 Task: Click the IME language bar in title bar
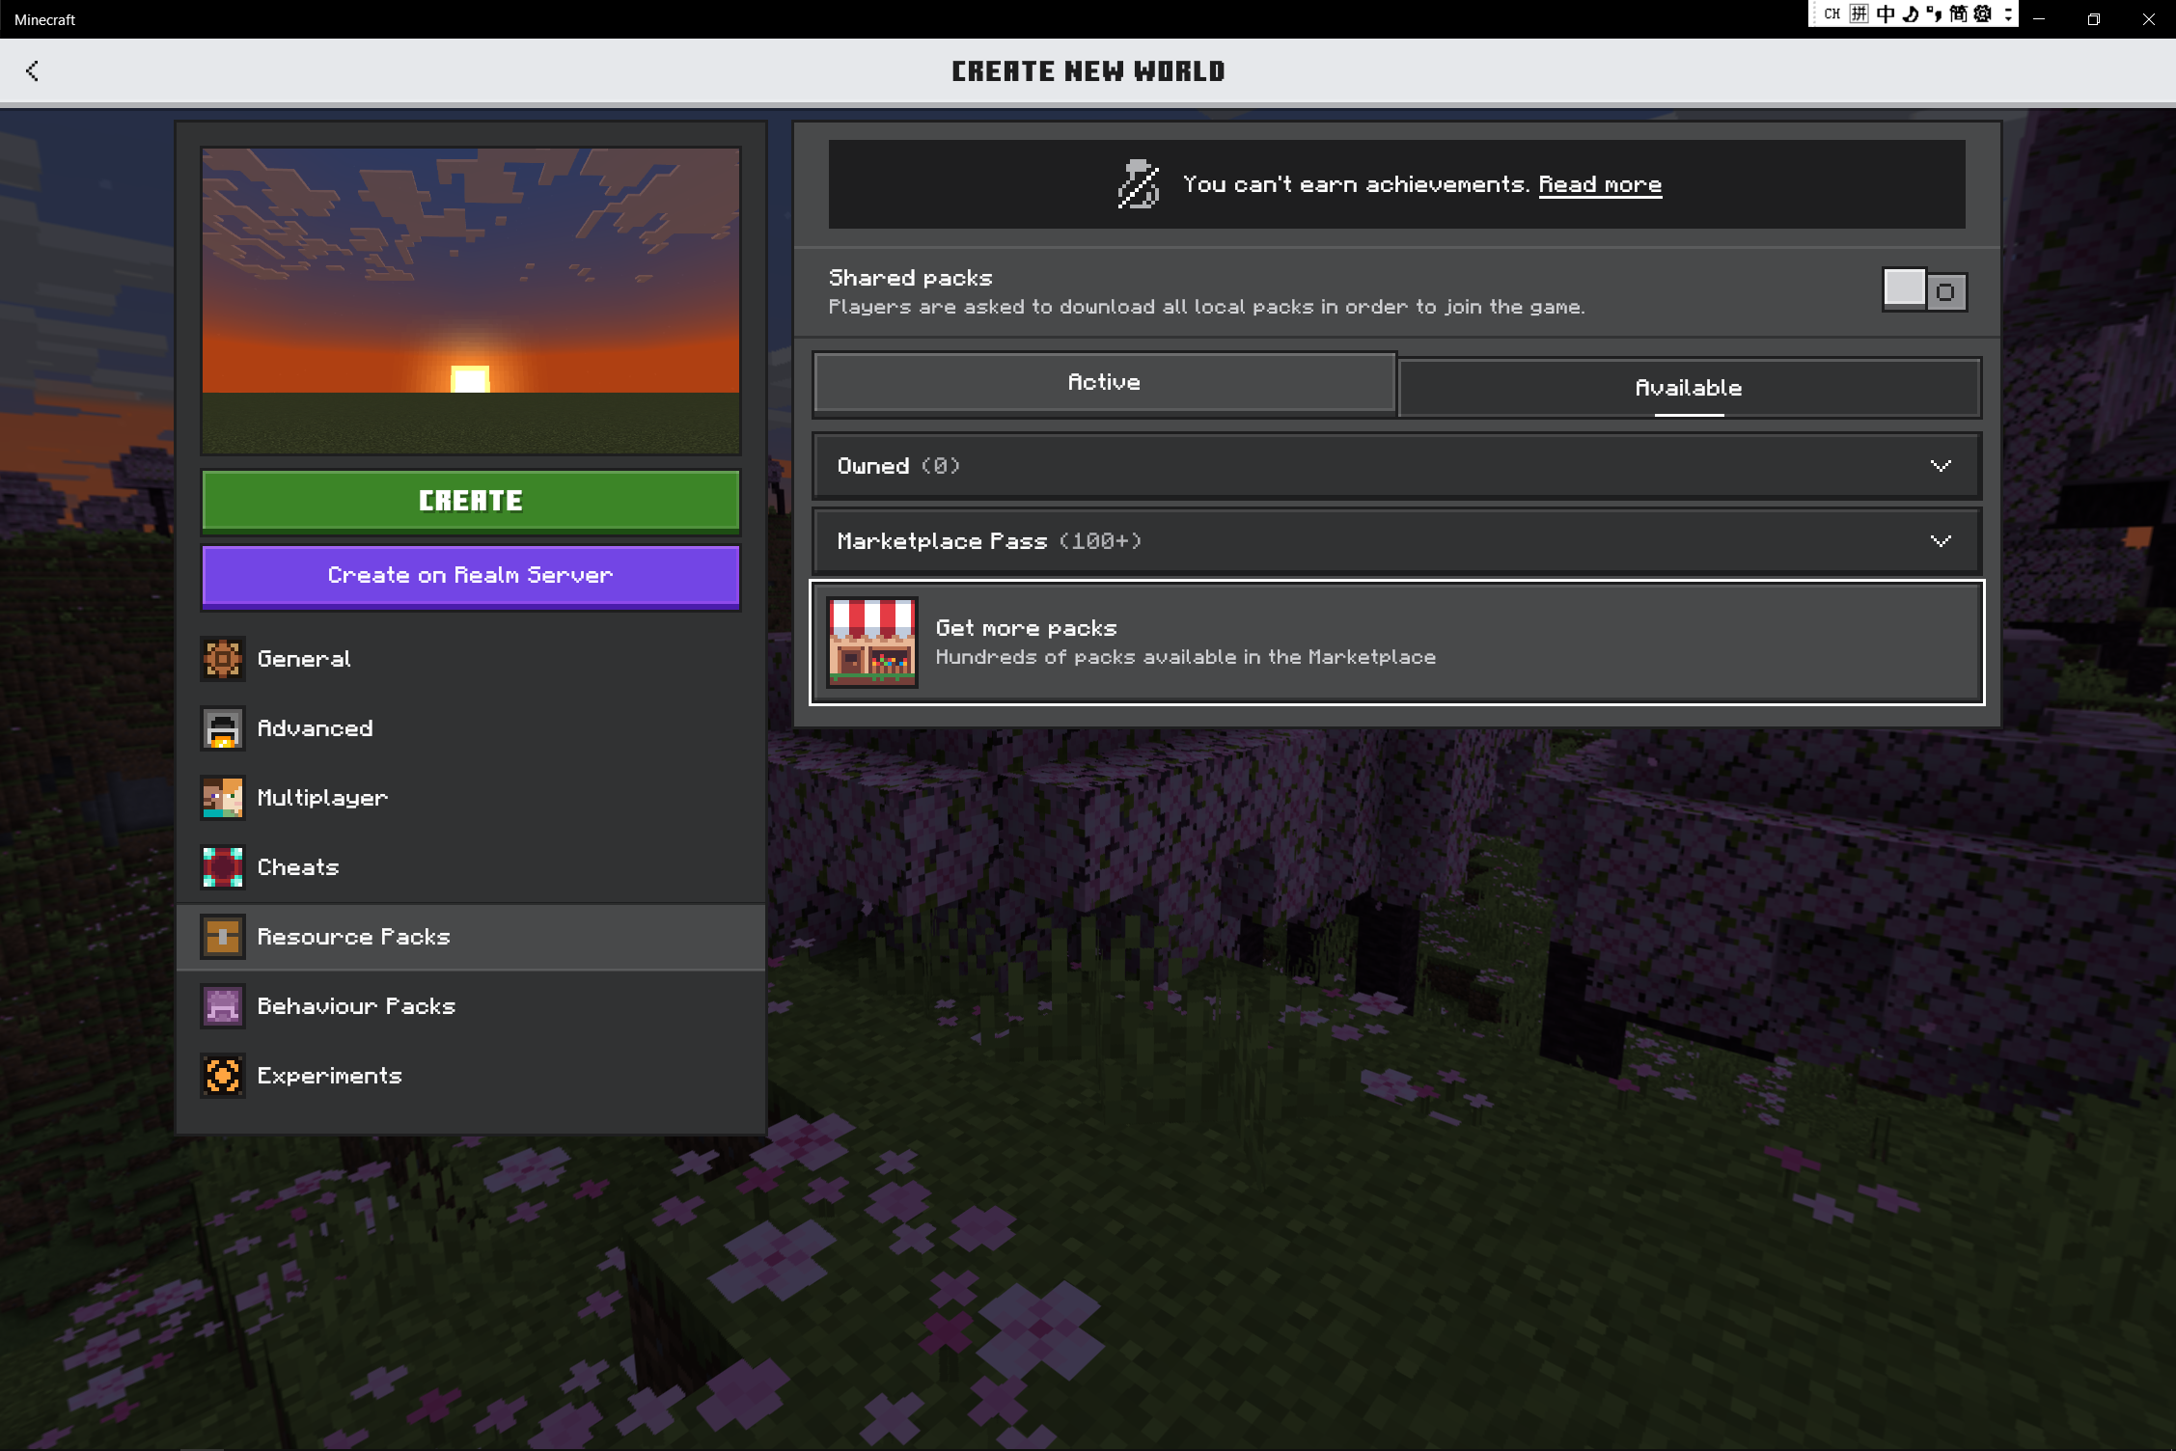tap(1912, 14)
